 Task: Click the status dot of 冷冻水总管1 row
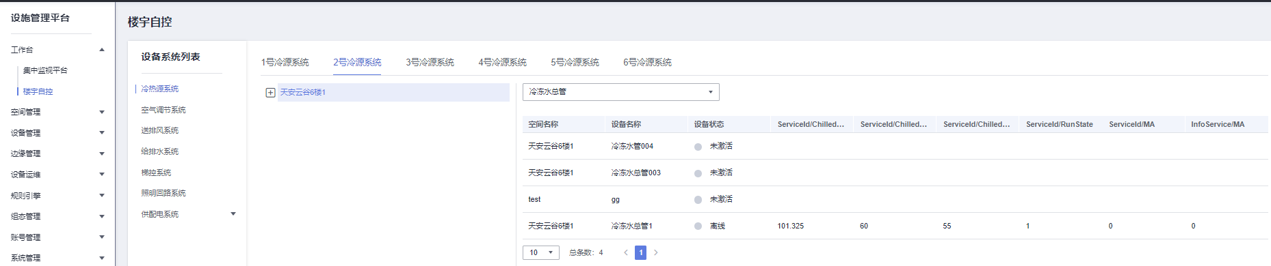(x=698, y=226)
